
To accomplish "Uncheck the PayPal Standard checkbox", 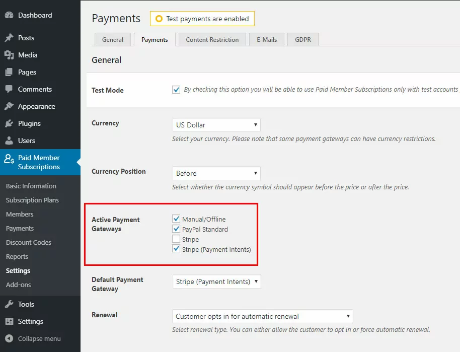I will point(176,229).
